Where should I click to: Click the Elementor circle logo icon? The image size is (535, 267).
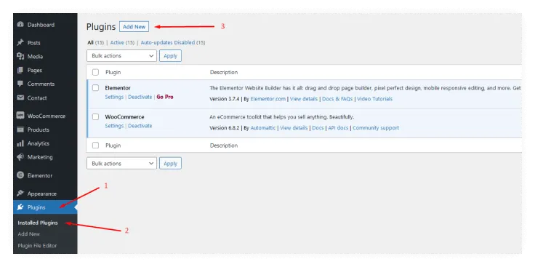(x=20, y=175)
